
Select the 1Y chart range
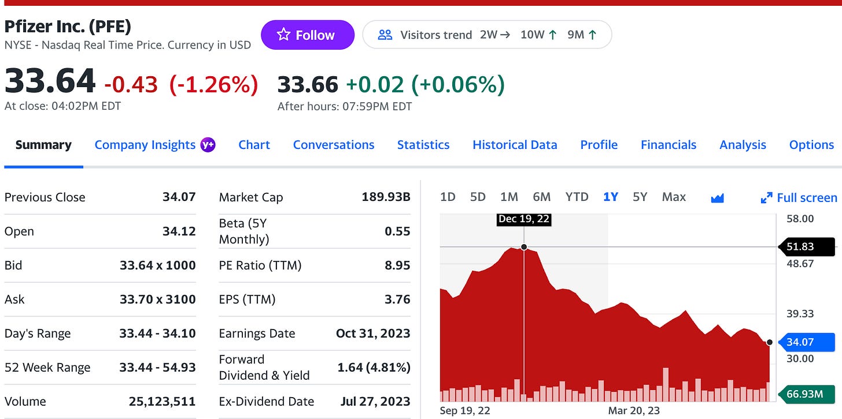(611, 197)
